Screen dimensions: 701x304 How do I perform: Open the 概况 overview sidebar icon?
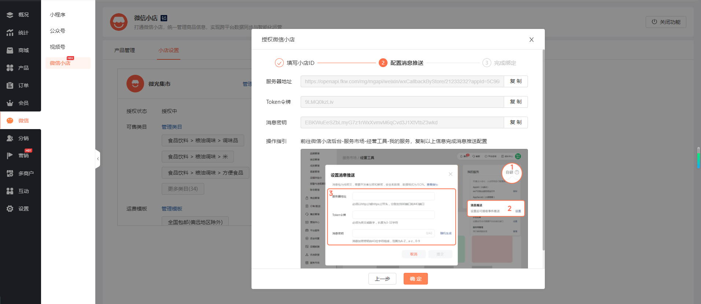click(10, 15)
